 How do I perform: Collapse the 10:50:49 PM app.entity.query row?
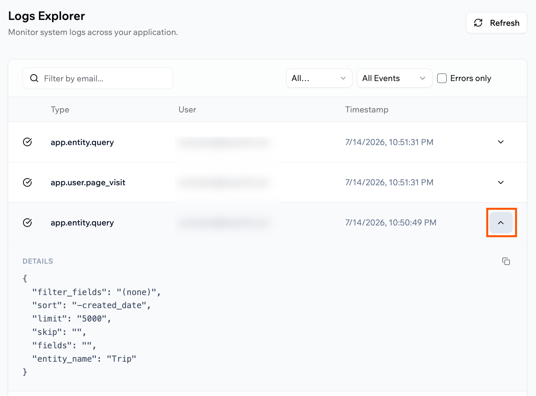[501, 223]
